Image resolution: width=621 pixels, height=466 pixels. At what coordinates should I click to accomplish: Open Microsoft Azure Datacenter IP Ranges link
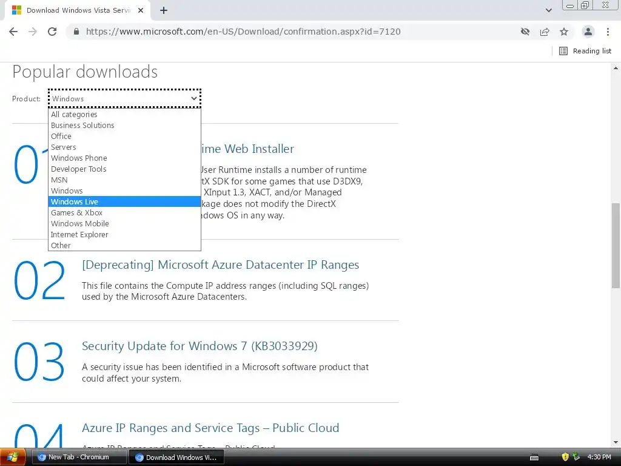coord(220,265)
